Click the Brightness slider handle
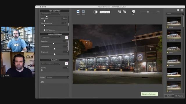 pyautogui.click(x=55, y=54)
